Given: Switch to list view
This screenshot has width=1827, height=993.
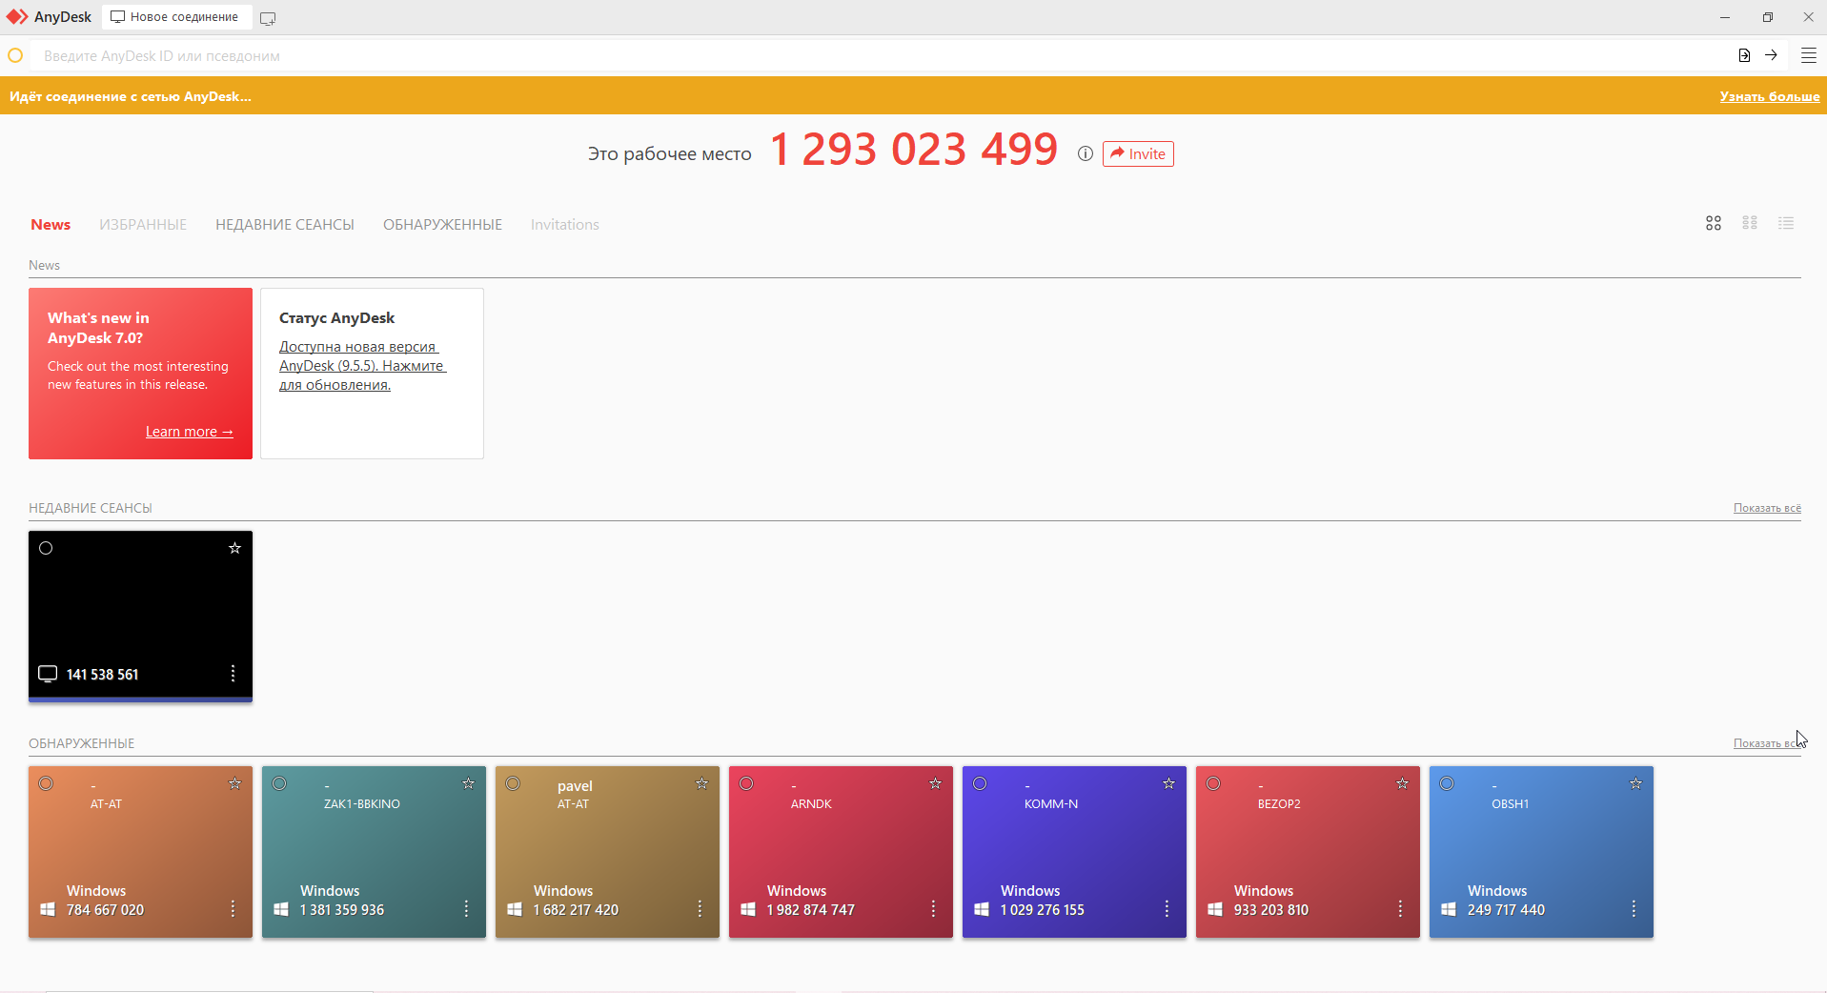Looking at the screenshot, I should point(1786,223).
